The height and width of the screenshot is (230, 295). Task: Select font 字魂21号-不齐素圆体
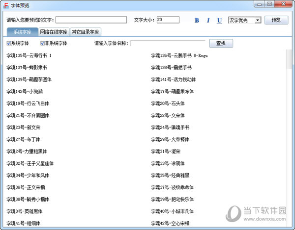coord(28,116)
